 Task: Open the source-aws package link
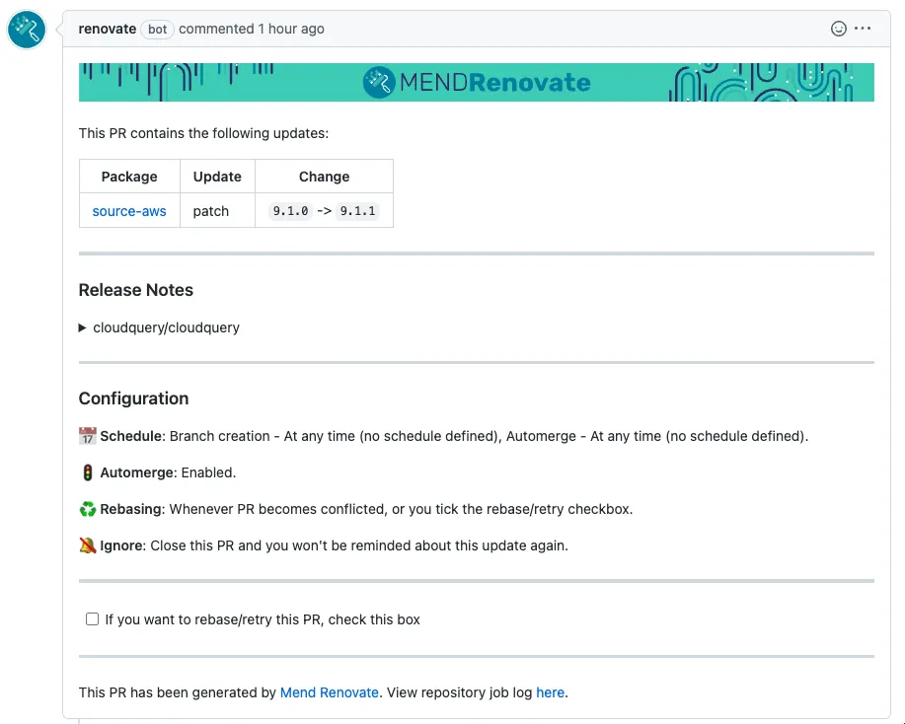click(x=129, y=211)
